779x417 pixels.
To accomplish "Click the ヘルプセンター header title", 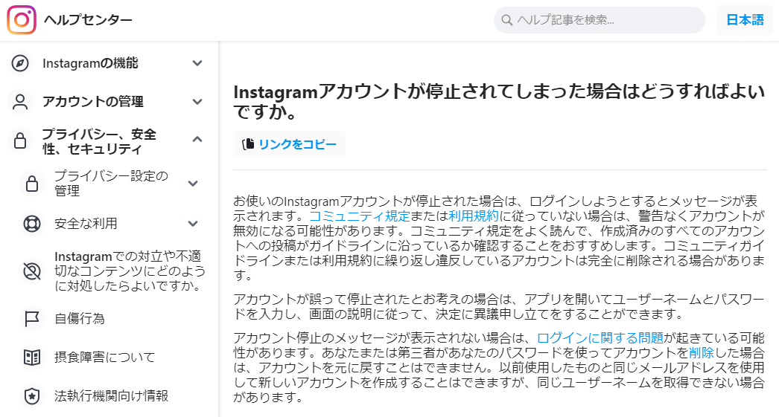I will [88, 20].
